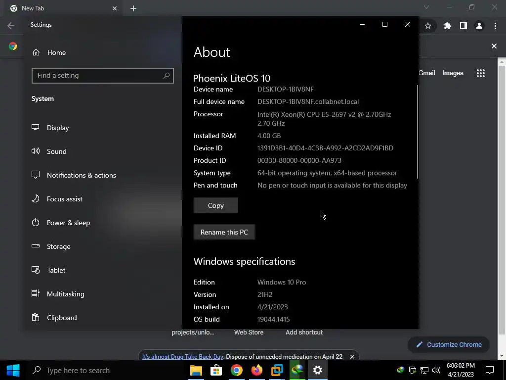Click network icon in system tray
Image resolution: width=506 pixels, height=380 pixels.
424,370
